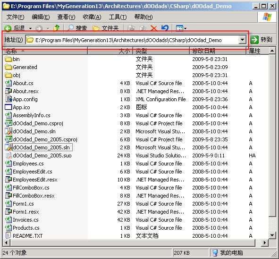The image size is (279, 259).
Task: Click the vertical scrollbar thumb
Action: (272, 136)
